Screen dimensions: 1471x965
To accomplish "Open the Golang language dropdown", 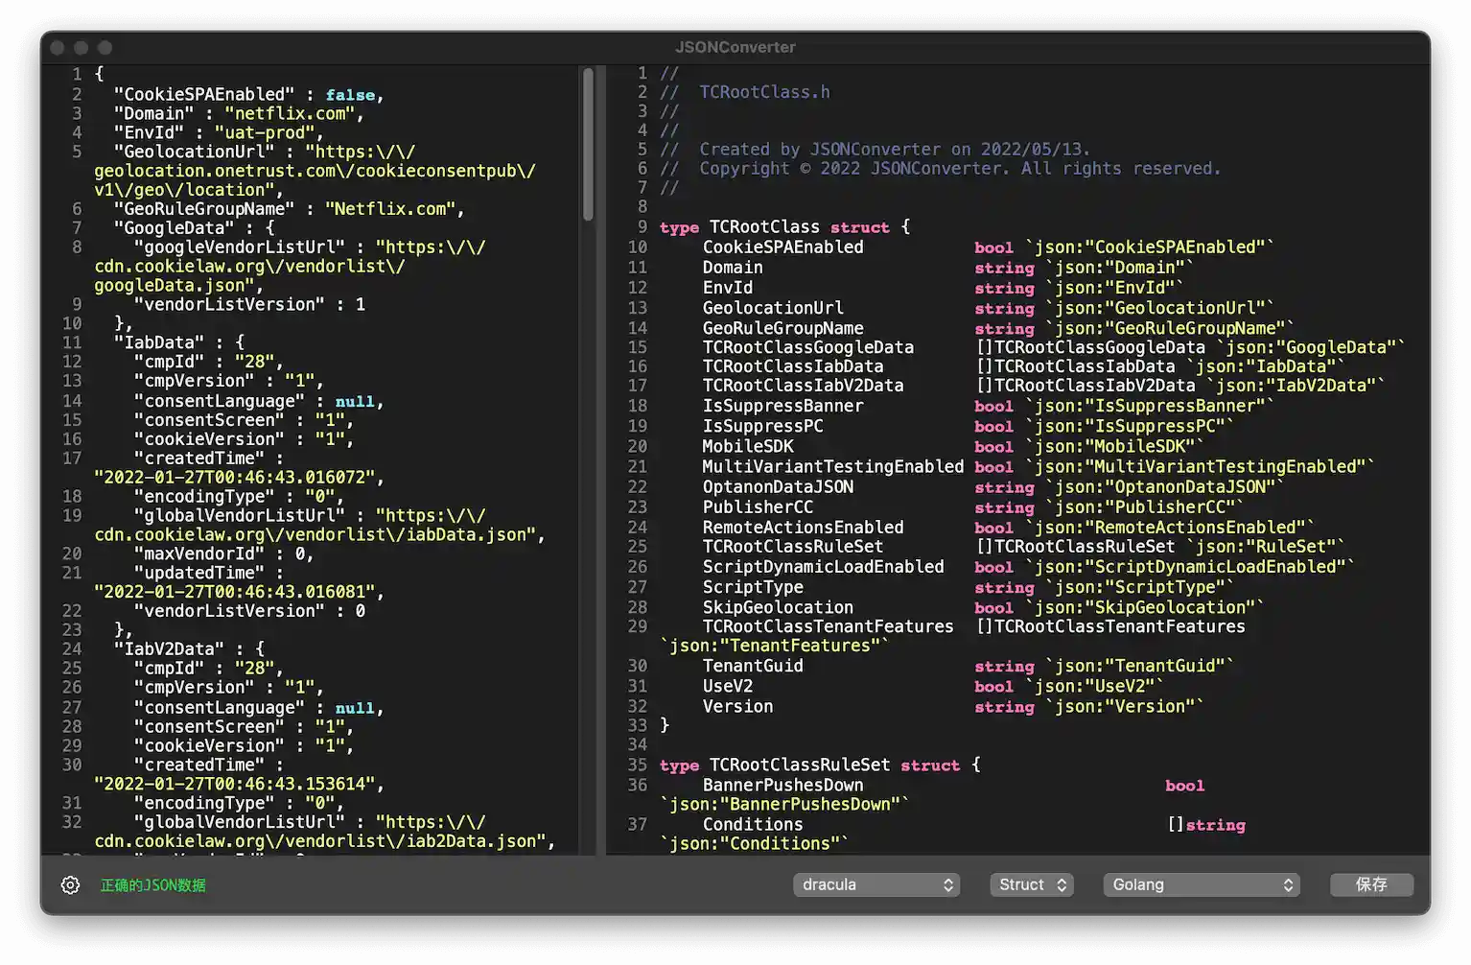I will 1201,884.
